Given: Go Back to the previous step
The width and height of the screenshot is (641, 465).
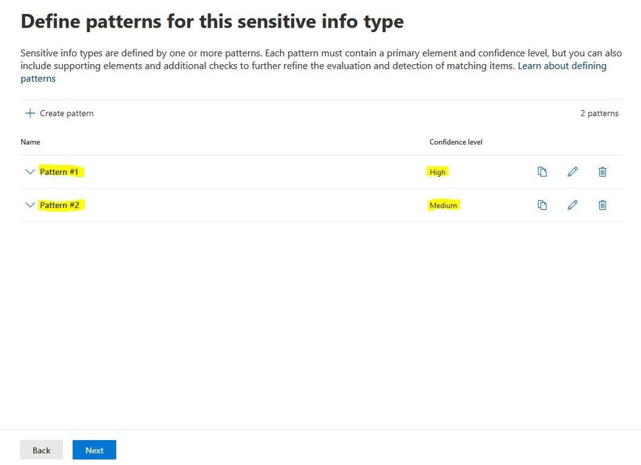Looking at the screenshot, I should [41, 450].
